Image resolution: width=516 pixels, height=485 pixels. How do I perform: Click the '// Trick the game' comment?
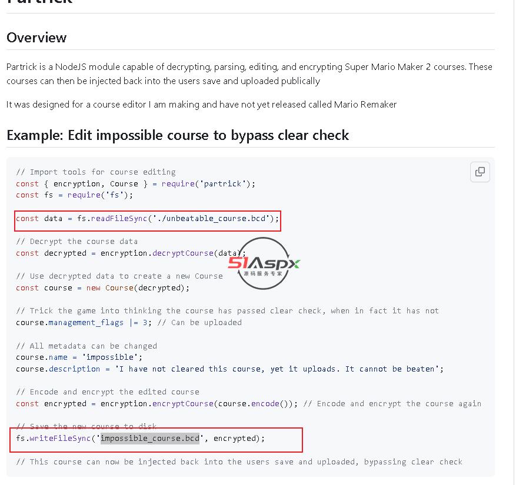[227, 311]
